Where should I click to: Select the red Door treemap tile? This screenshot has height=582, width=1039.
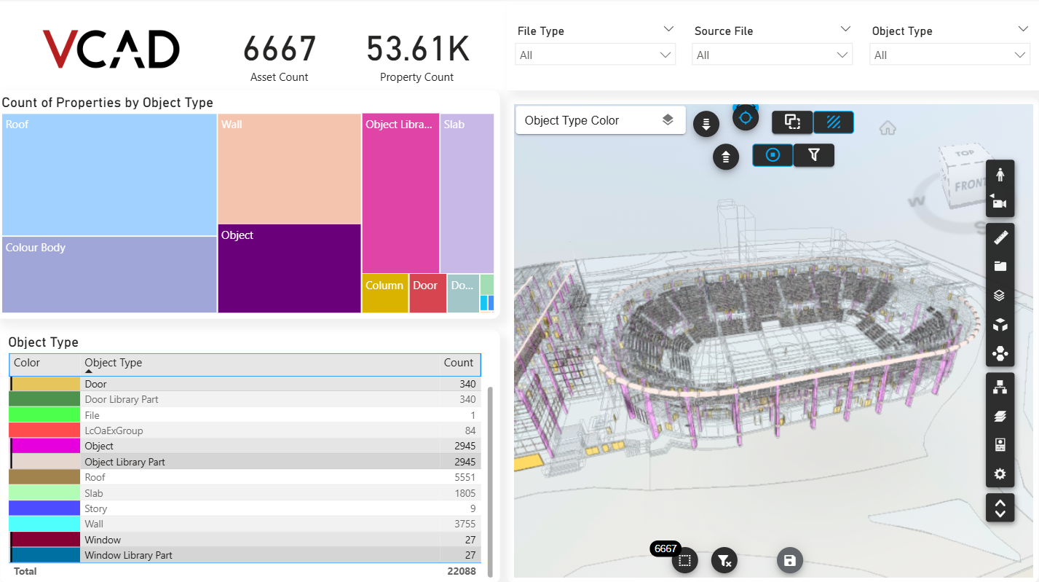click(428, 294)
